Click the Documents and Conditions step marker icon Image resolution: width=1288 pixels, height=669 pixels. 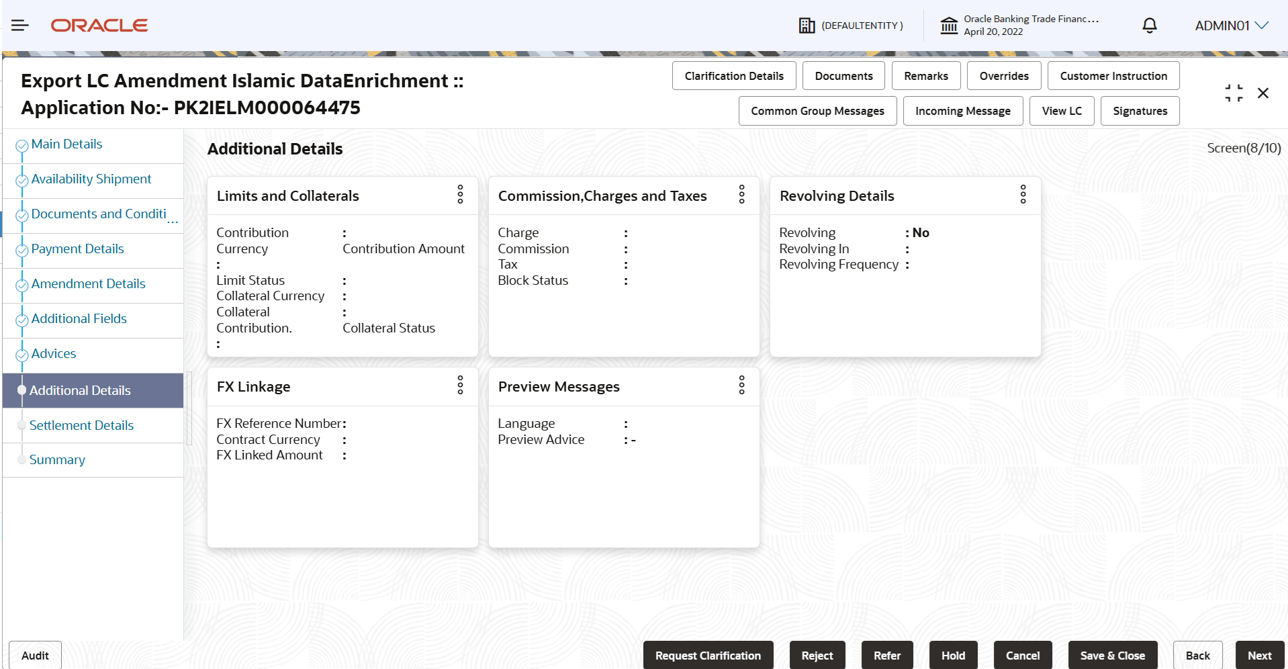pos(22,215)
